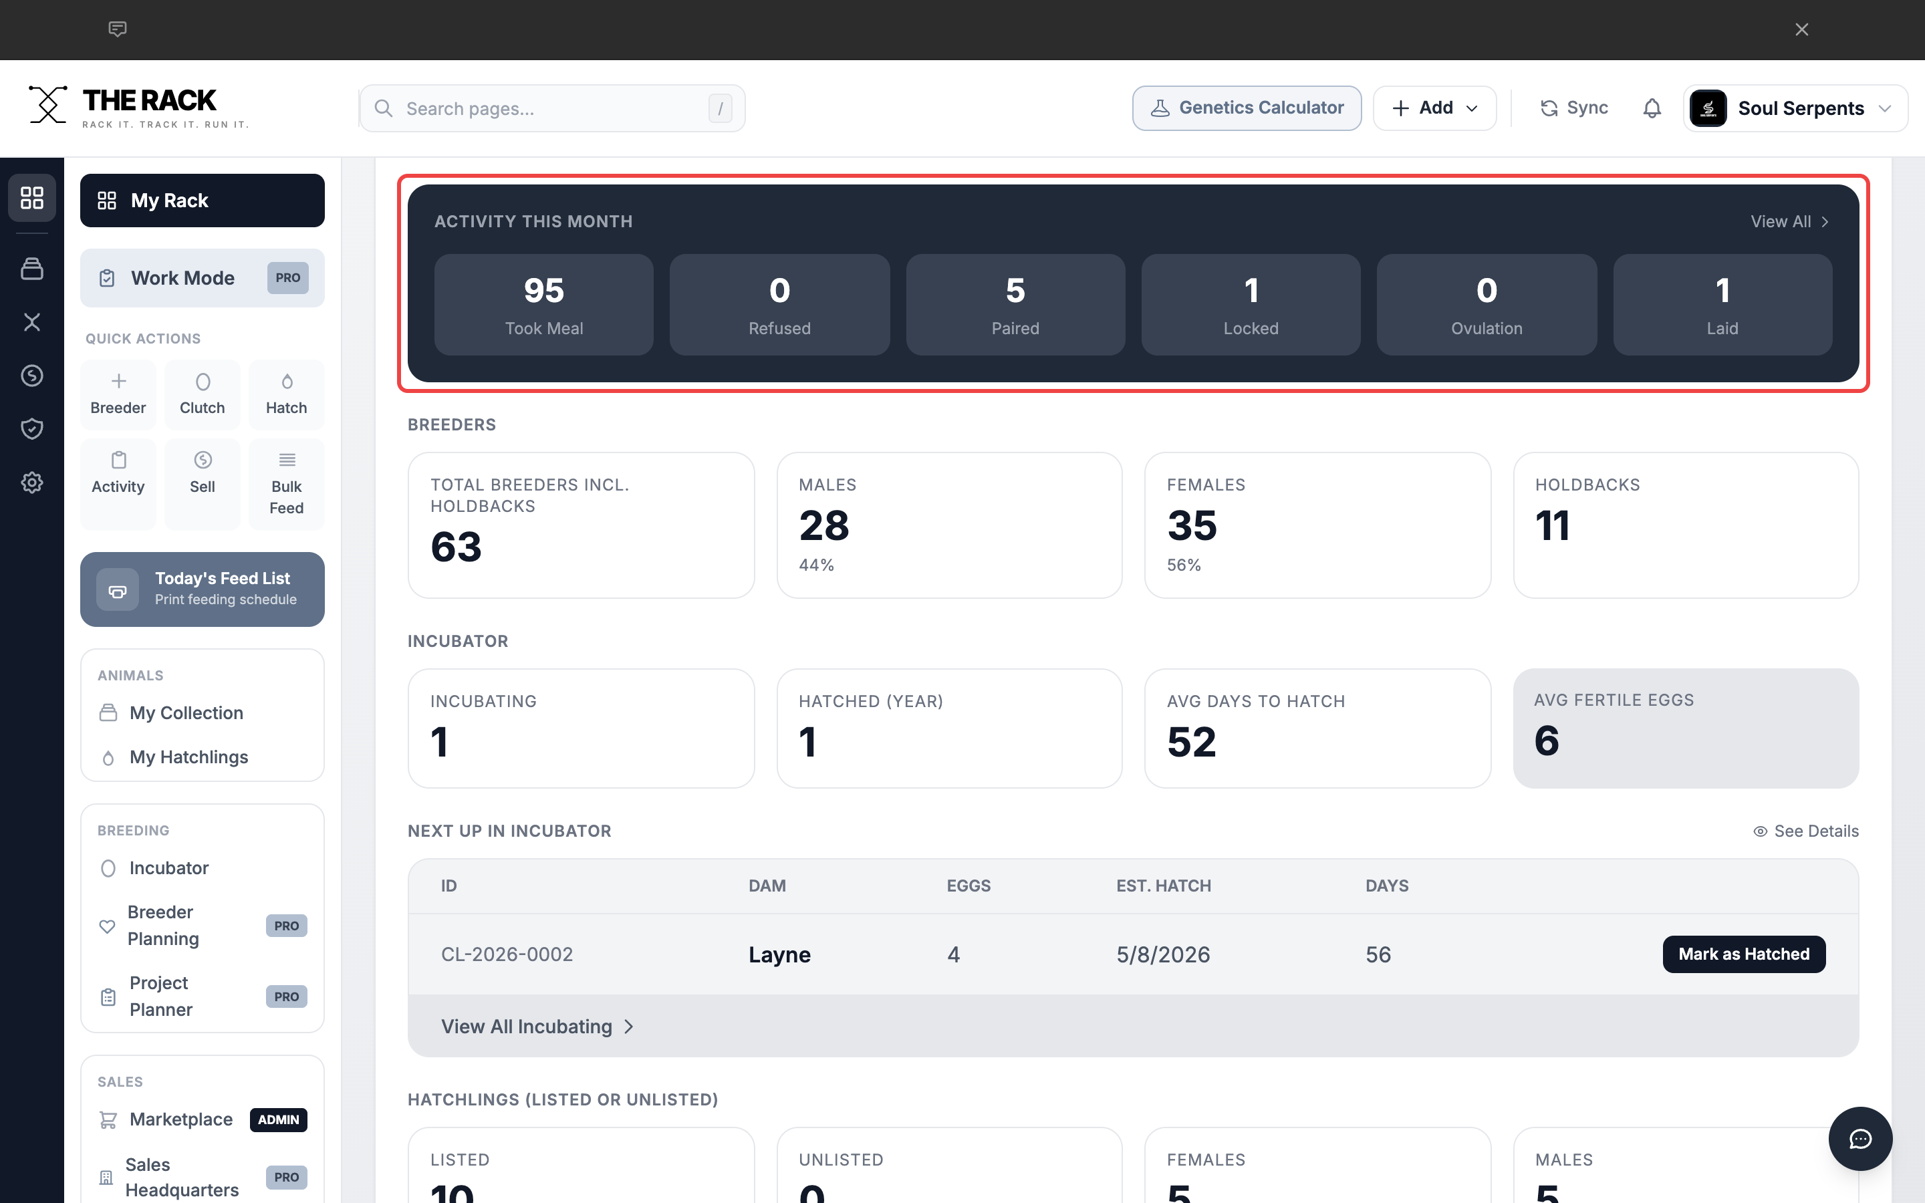This screenshot has height=1203, width=1925.
Task: Click the notification bell icon
Action: tap(1652, 108)
